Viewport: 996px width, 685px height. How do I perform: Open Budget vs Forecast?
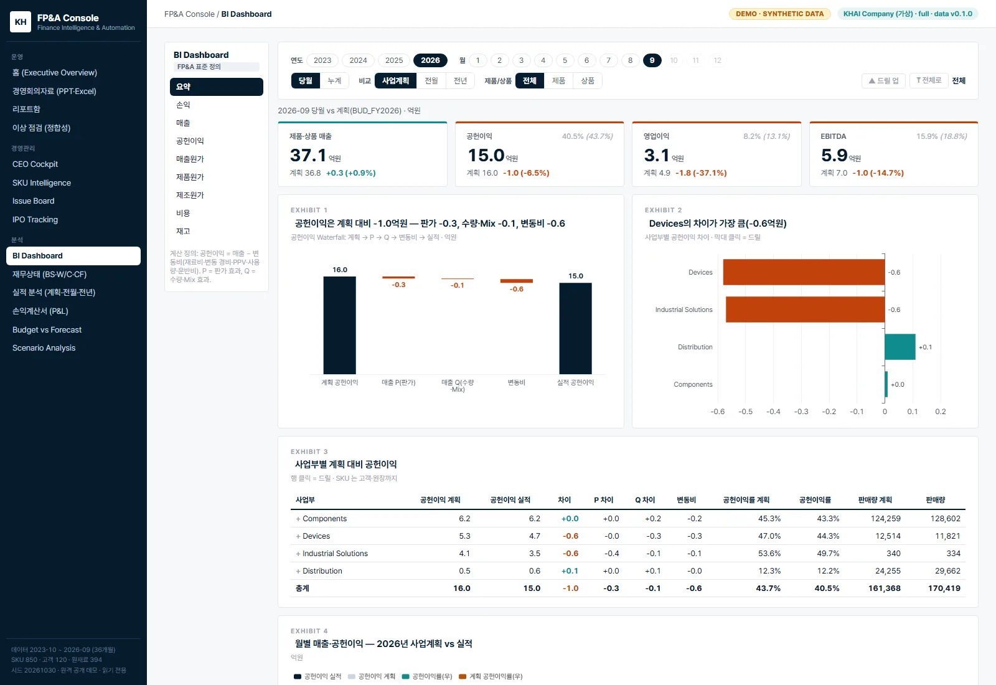[x=73, y=330]
